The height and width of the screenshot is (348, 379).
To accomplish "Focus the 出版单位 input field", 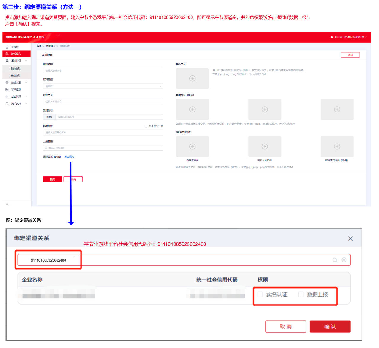I will pos(103,133).
